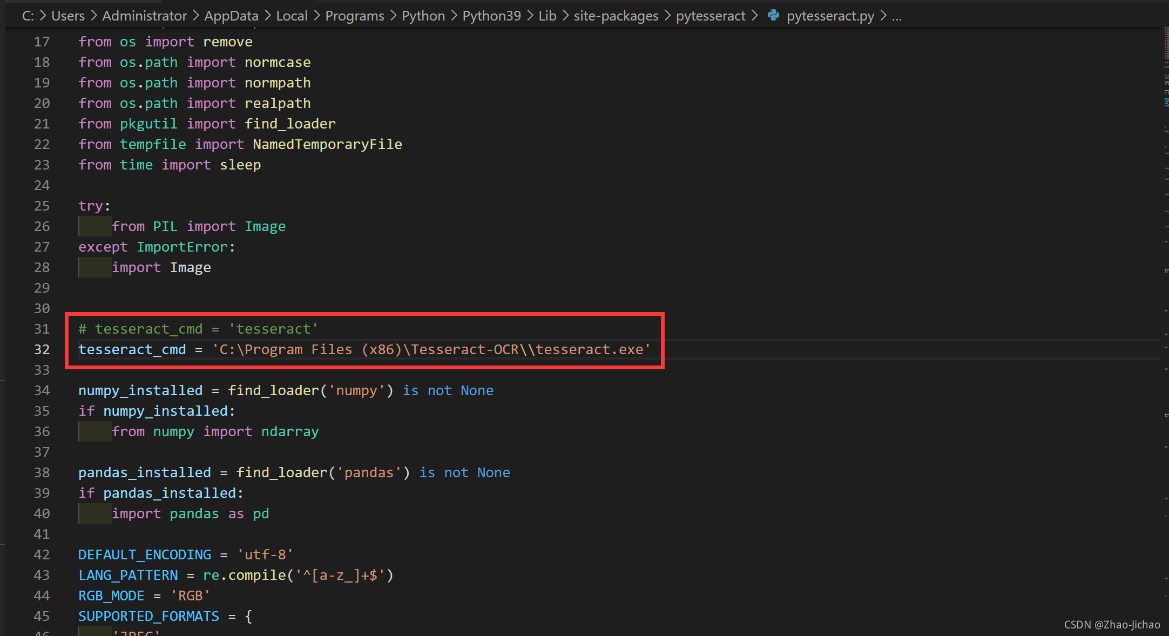Click the AppData breadcrumb segment
This screenshot has width=1169, height=636.
tap(231, 16)
